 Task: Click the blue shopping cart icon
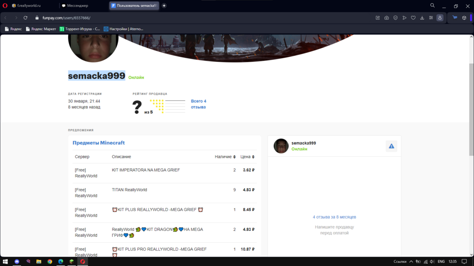tap(455, 18)
